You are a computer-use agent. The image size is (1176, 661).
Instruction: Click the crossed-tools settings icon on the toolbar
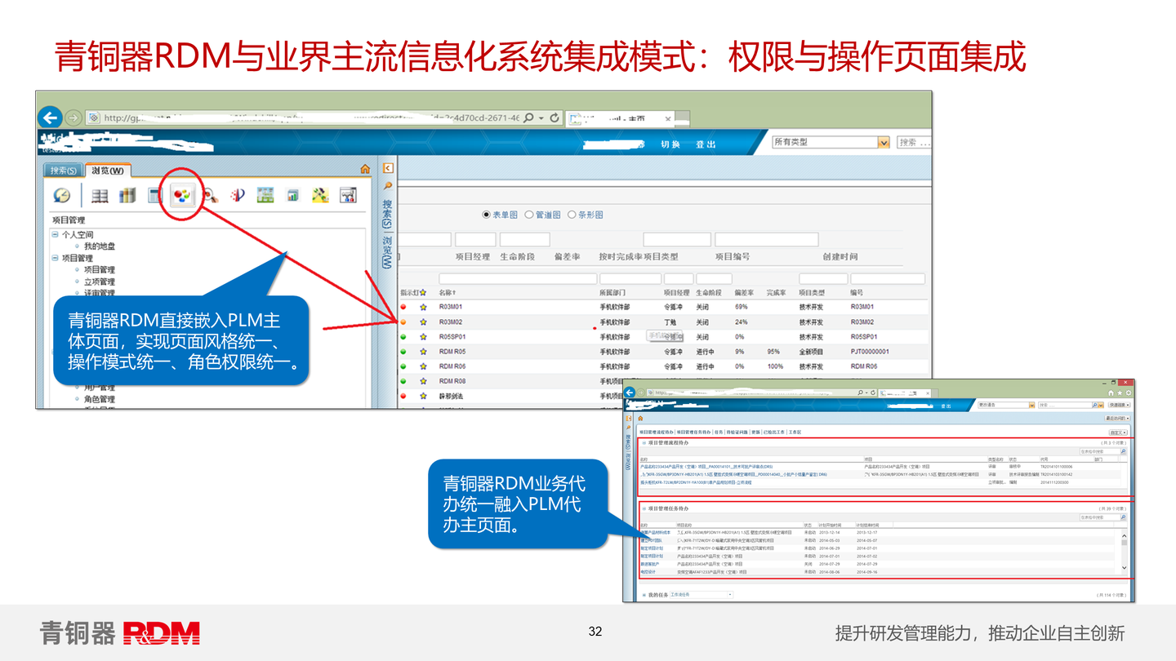coord(318,194)
